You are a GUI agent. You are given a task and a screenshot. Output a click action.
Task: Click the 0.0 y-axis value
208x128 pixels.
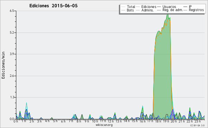(x=12, y=119)
